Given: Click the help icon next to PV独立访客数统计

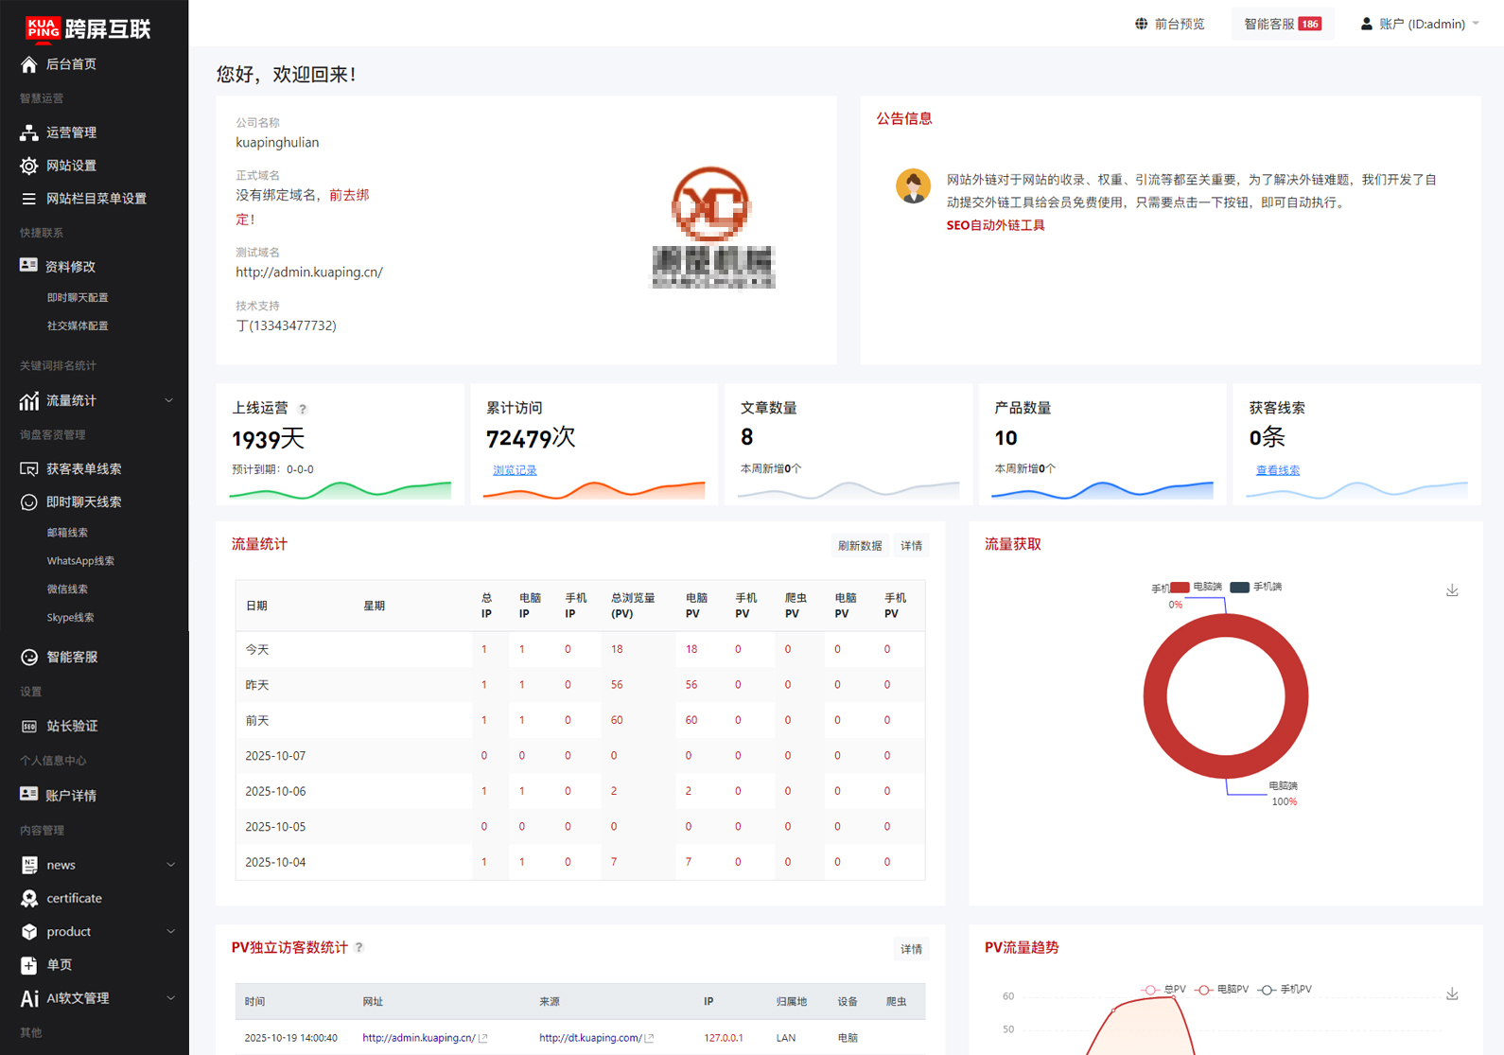Looking at the screenshot, I should pos(359,947).
